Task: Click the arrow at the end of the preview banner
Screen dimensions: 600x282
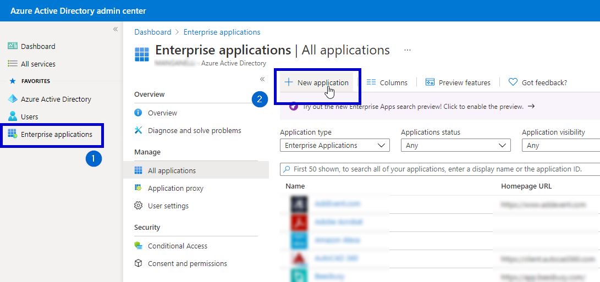Action: coord(531,107)
